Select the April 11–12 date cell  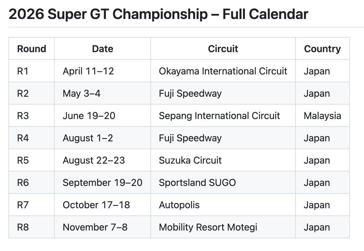[88, 71]
